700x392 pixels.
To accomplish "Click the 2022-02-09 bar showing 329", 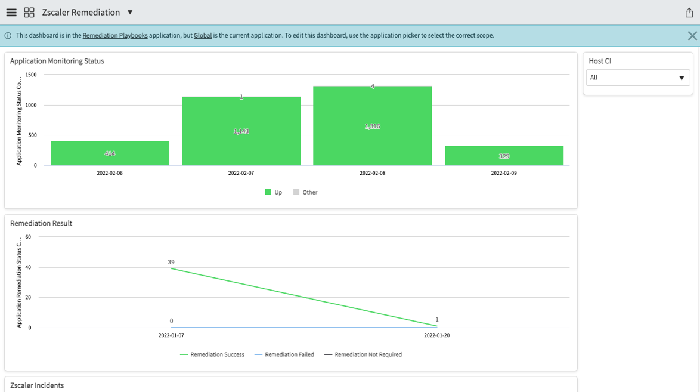I will pyautogui.click(x=504, y=156).
